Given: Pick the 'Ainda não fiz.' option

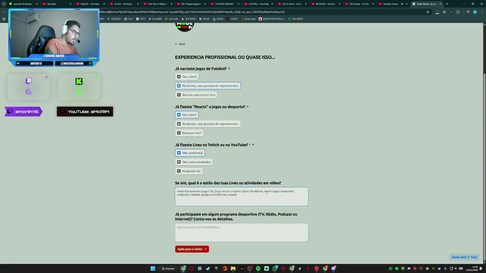Looking at the screenshot, I should pyautogui.click(x=189, y=171).
